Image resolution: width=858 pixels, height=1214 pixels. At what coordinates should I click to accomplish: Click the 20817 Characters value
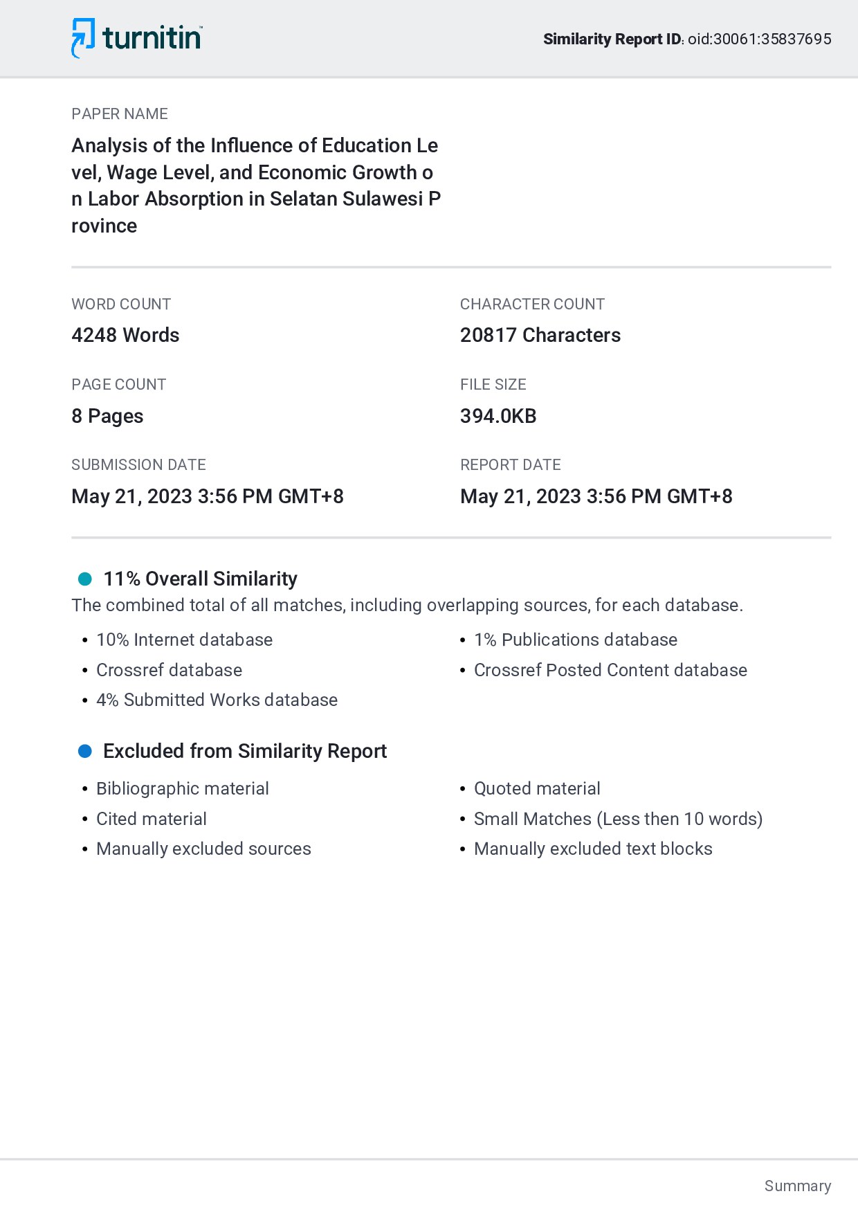[540, 335]
